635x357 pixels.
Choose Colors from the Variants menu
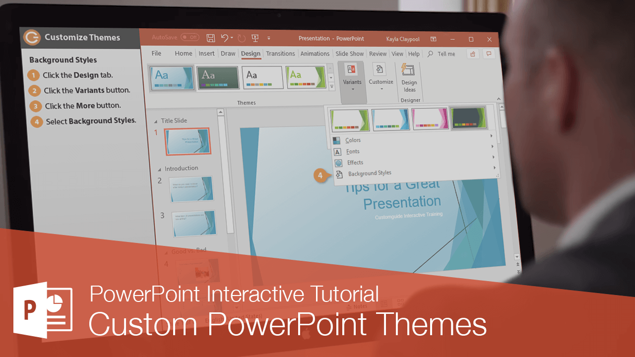pyautogui.click(x=353, y=140)
